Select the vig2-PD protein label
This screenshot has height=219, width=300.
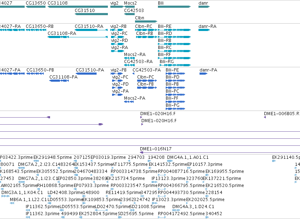pyautogui.click(x=120, y=84)
